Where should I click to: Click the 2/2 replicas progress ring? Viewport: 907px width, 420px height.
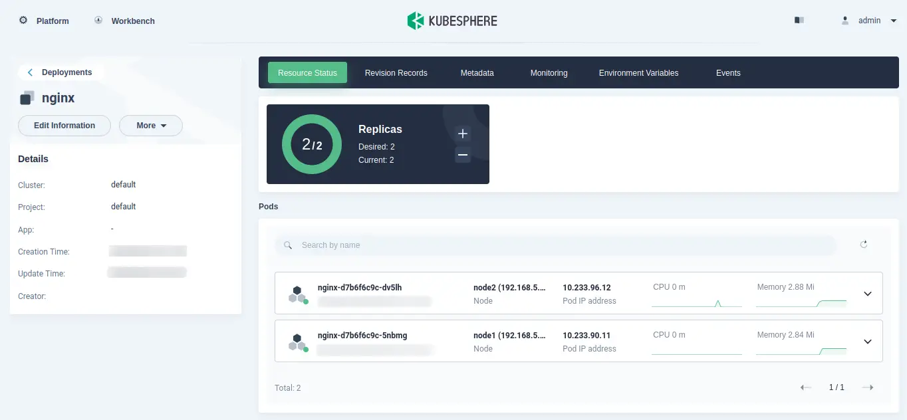(x=312, y=144)
